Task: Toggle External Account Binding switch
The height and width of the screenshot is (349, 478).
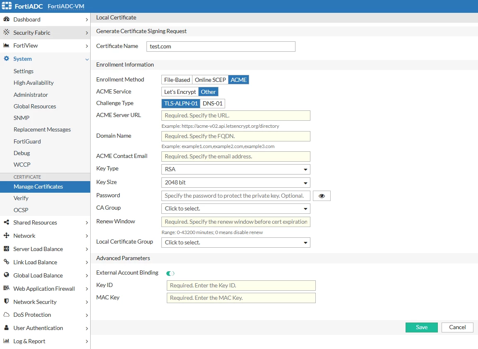Action: click(x=171, y=273)
